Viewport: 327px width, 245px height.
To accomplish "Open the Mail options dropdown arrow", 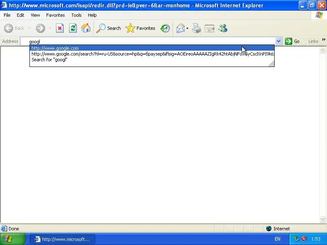I will click(x=187, y=28).
